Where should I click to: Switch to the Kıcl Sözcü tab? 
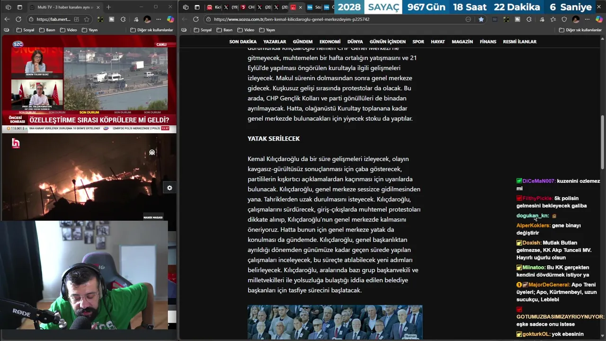214,7
